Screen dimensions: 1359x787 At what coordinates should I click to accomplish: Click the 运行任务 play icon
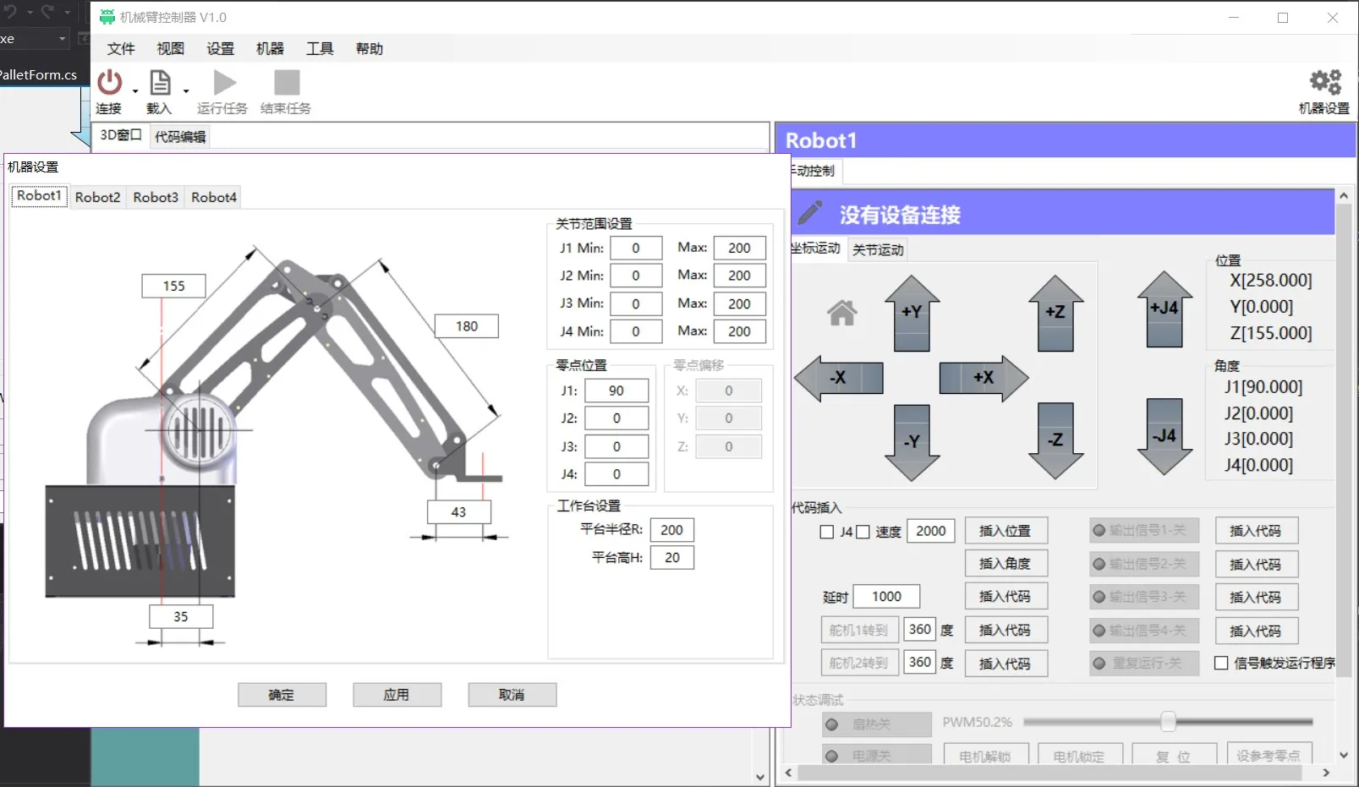point(224,83)
